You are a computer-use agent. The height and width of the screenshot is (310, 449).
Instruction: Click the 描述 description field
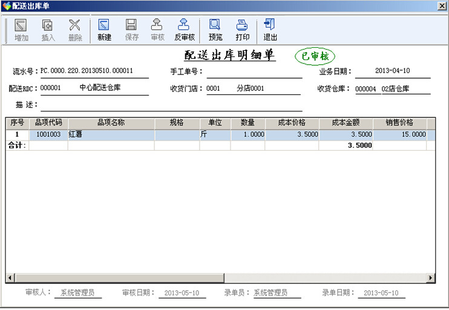click(169, 105)
